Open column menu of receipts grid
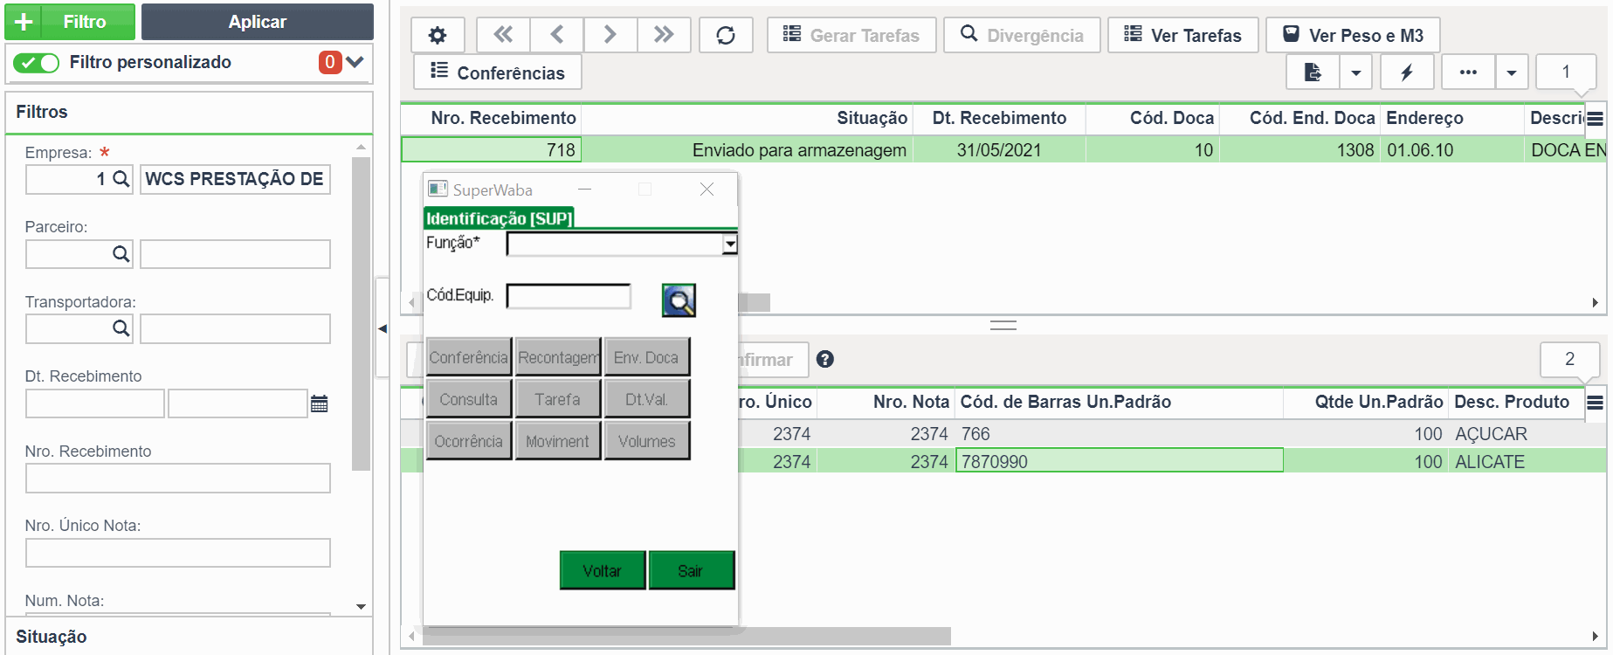The width and height of the screenshot is (1613, 655). tap(1595, 119)
